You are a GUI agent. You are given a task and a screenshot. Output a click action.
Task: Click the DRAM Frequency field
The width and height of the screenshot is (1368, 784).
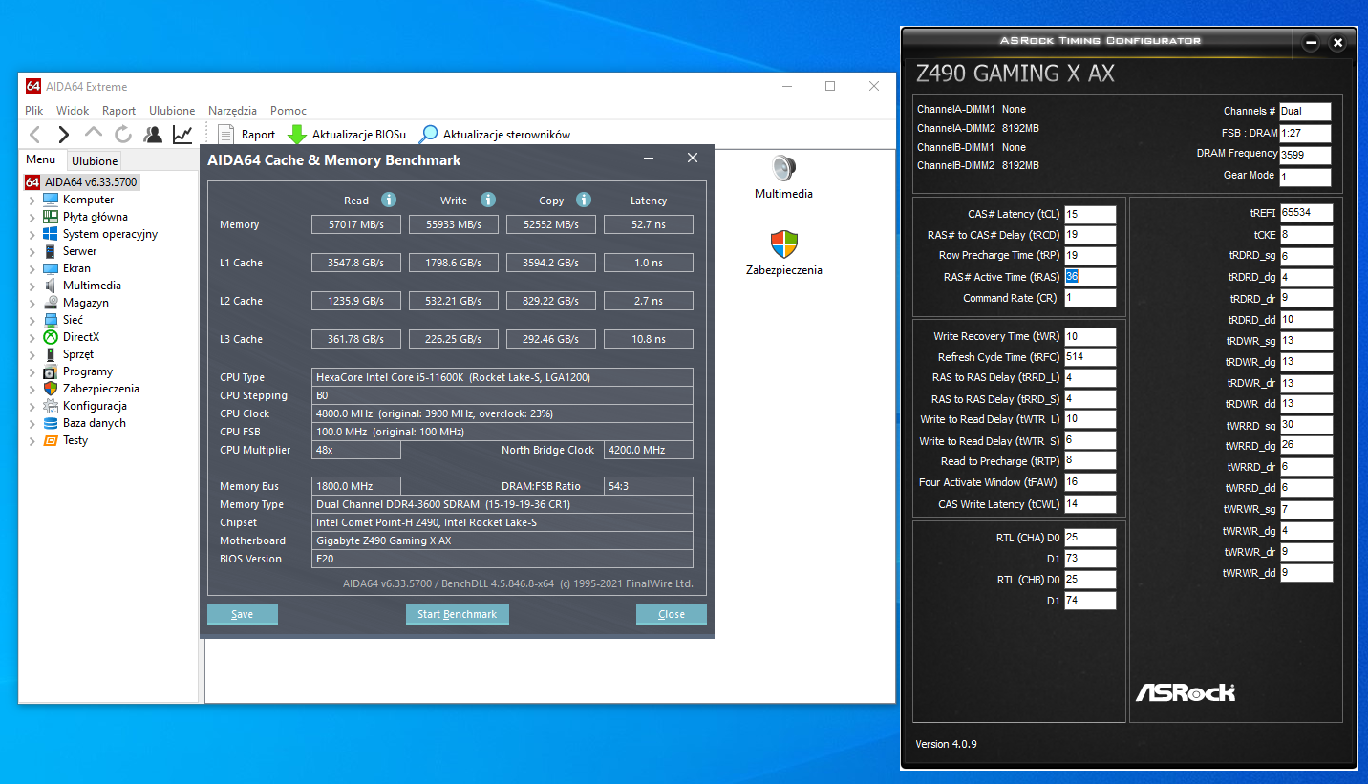click(1305, 155)
